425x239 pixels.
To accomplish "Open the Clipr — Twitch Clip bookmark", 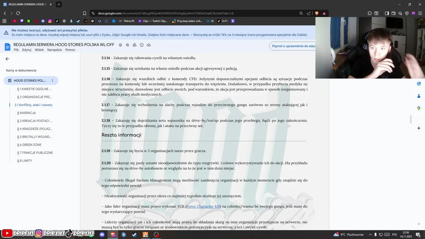I will (x=152, y=21).
